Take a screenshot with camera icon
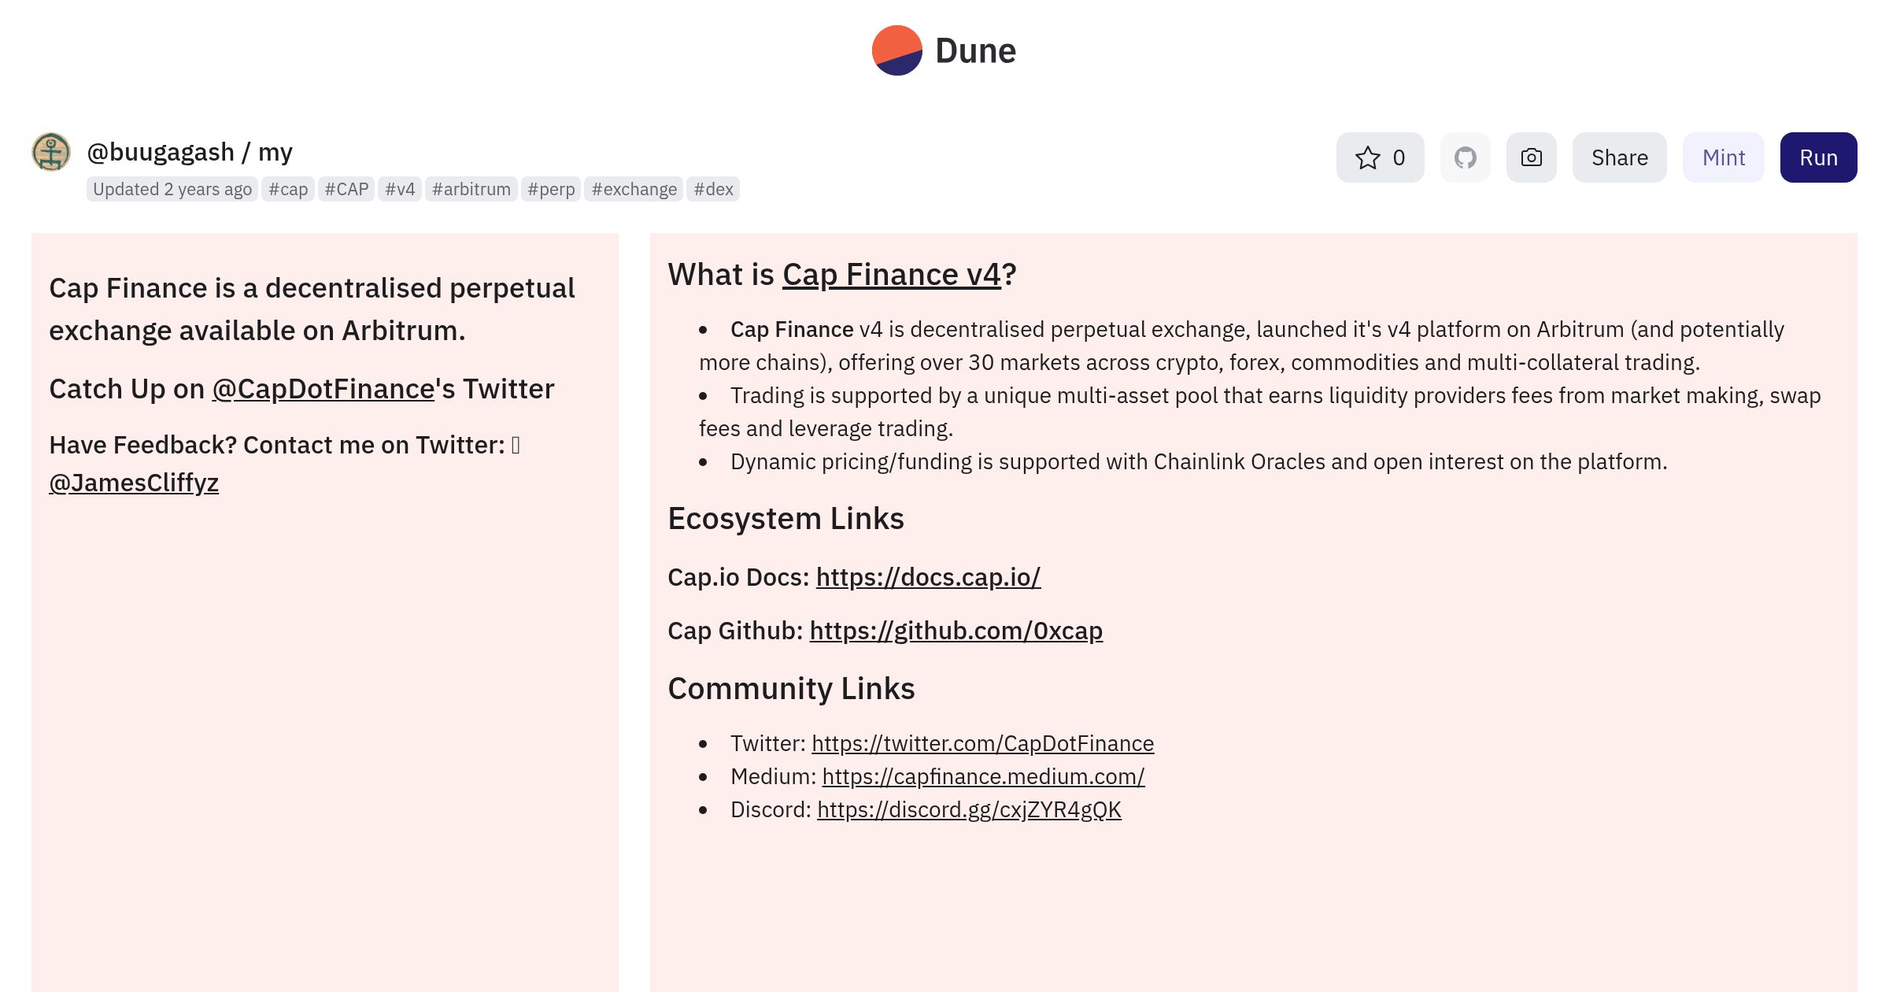1889x992 pixels. pos(1531,157)
